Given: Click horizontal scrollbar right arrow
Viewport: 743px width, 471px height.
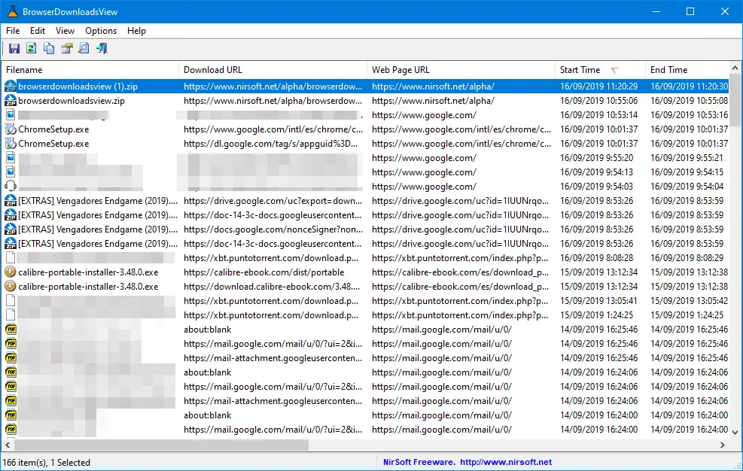Looking at the screenshot, I should [722, 445].
